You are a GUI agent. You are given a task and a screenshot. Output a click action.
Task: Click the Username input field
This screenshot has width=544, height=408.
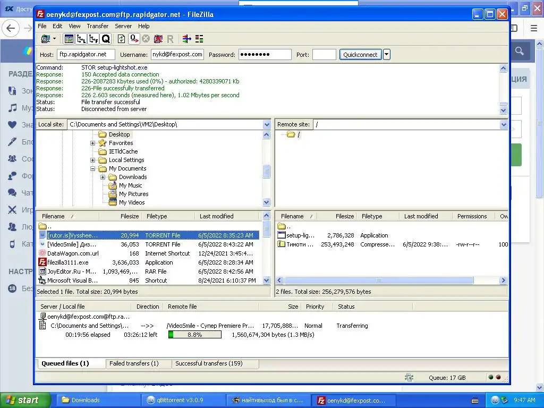coord(177,55)
